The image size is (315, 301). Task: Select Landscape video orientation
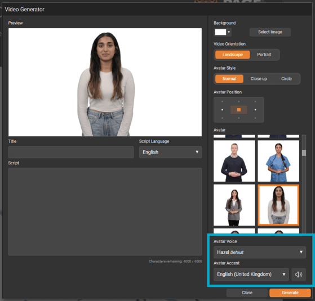(232, 55)
